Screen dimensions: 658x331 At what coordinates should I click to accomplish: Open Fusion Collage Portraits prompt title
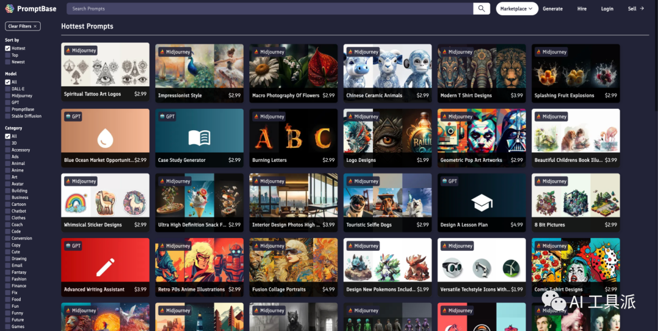tap(279, 290)
